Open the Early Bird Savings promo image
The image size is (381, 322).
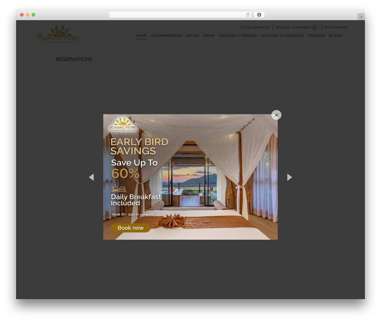(190, 177)
